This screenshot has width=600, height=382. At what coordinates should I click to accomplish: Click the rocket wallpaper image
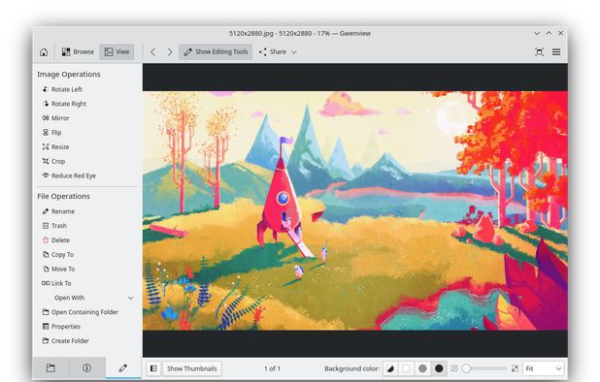(355, 210)
